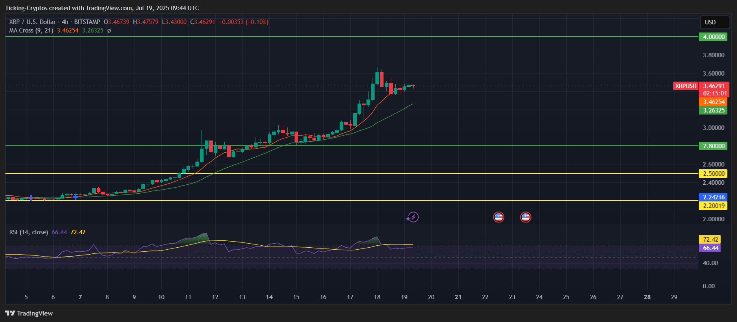This screenshot has height=322, width=737.
Task: Click the ø symbol in the MA Cross legend
Action: tap(109, 30)
